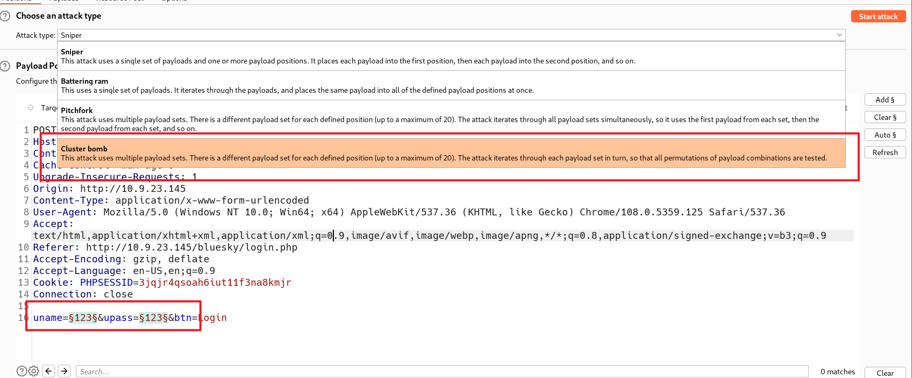Image resolution: width=912 pixels, height=378 pixels.
Task: Click Clear button beside matches count
Action: pos(885,373)
